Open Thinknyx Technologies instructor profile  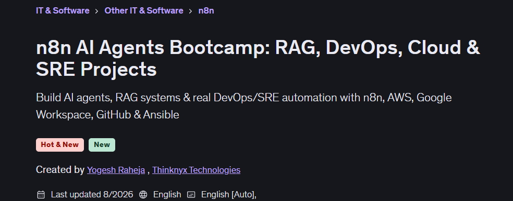[x=197, y=170]
